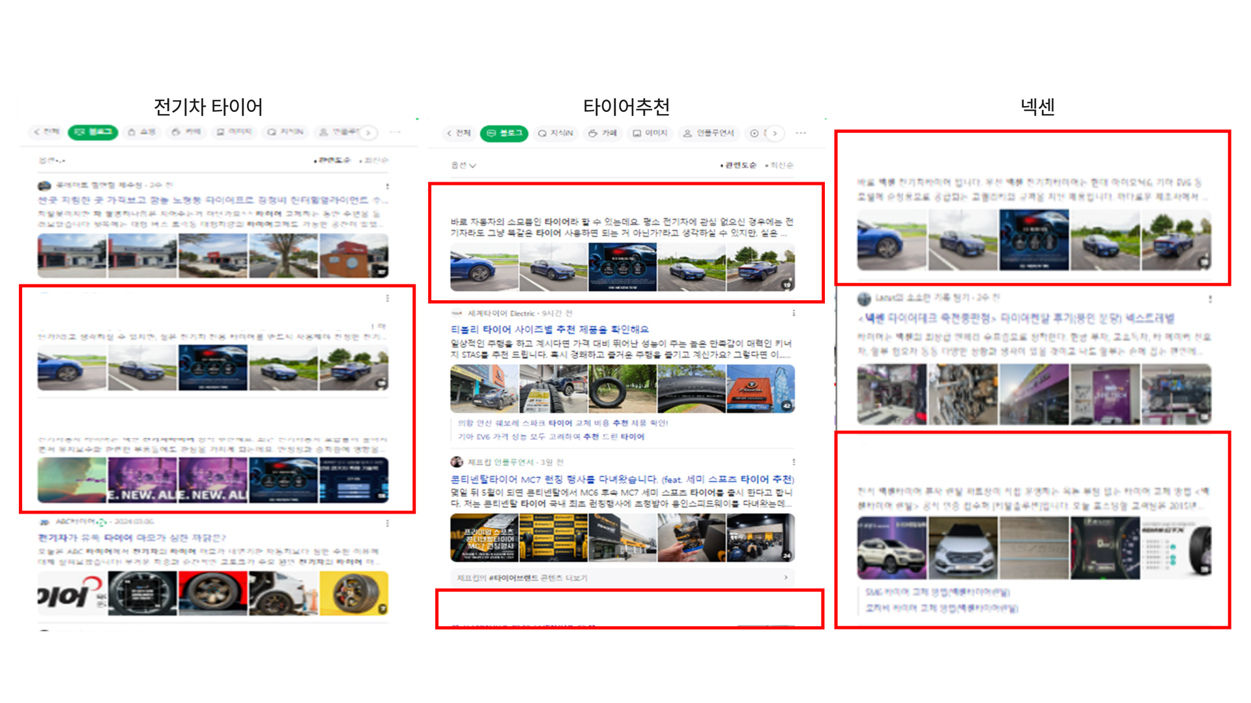1251x703 pixels.
Task: Choose 최신순 sort in 전기차 타이어 panel
Action: point(375,160)
